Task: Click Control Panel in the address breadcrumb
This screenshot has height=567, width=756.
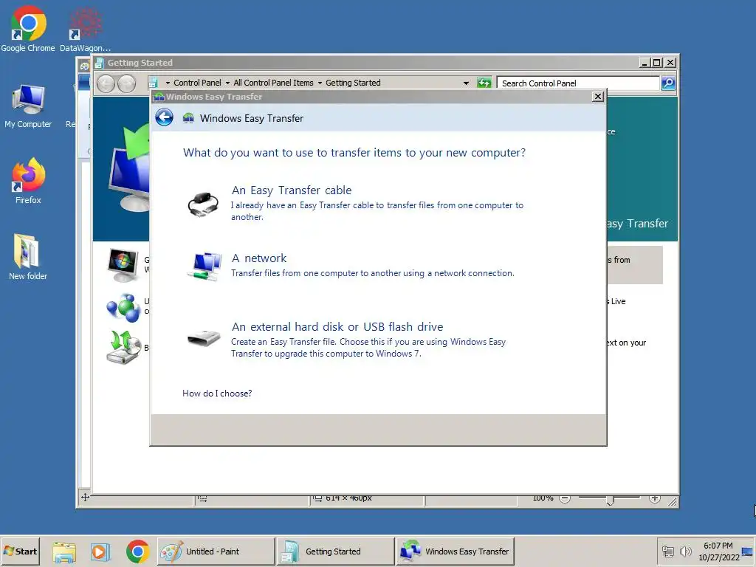Action: (197, 83)
